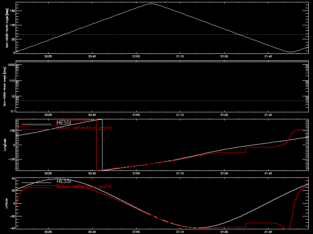Image resolution: width=313 pixels, height=234 pixels.
Task: Choose the 20:45 time label under Longitude plot
Action: (x=92, y=174)
